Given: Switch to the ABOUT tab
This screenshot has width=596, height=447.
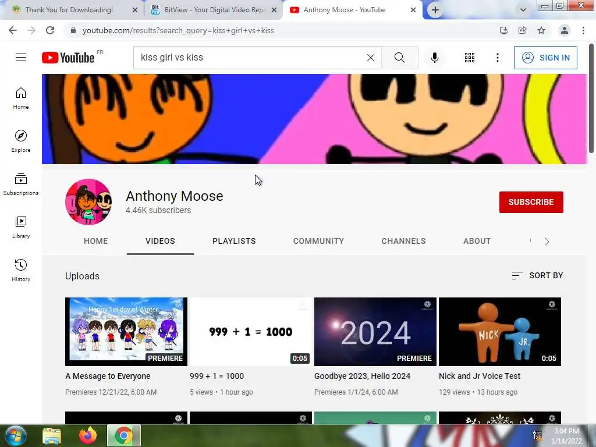Looking at the screenshot, I should pyautogui.click(x=477, y=241).
